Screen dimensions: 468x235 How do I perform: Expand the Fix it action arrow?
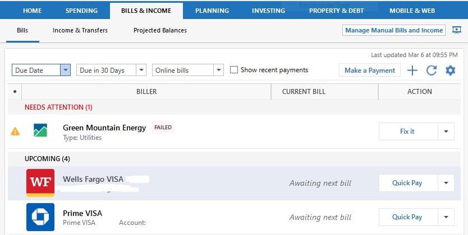click(446, 131)
